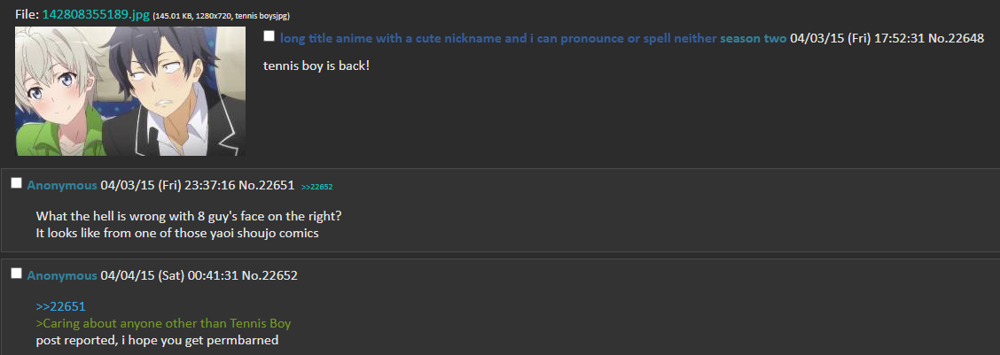This screenshot has height=355, width=1000.
Task: Expand the tennis boy thumbnail image
Action: pyautogui.click(x=130, y=91)
